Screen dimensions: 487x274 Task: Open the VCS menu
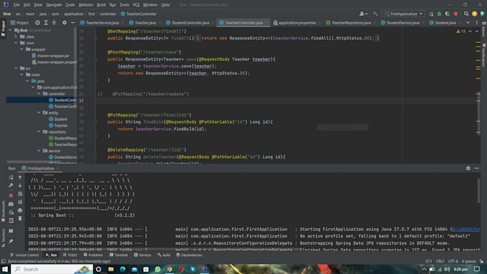pos(136,5)
